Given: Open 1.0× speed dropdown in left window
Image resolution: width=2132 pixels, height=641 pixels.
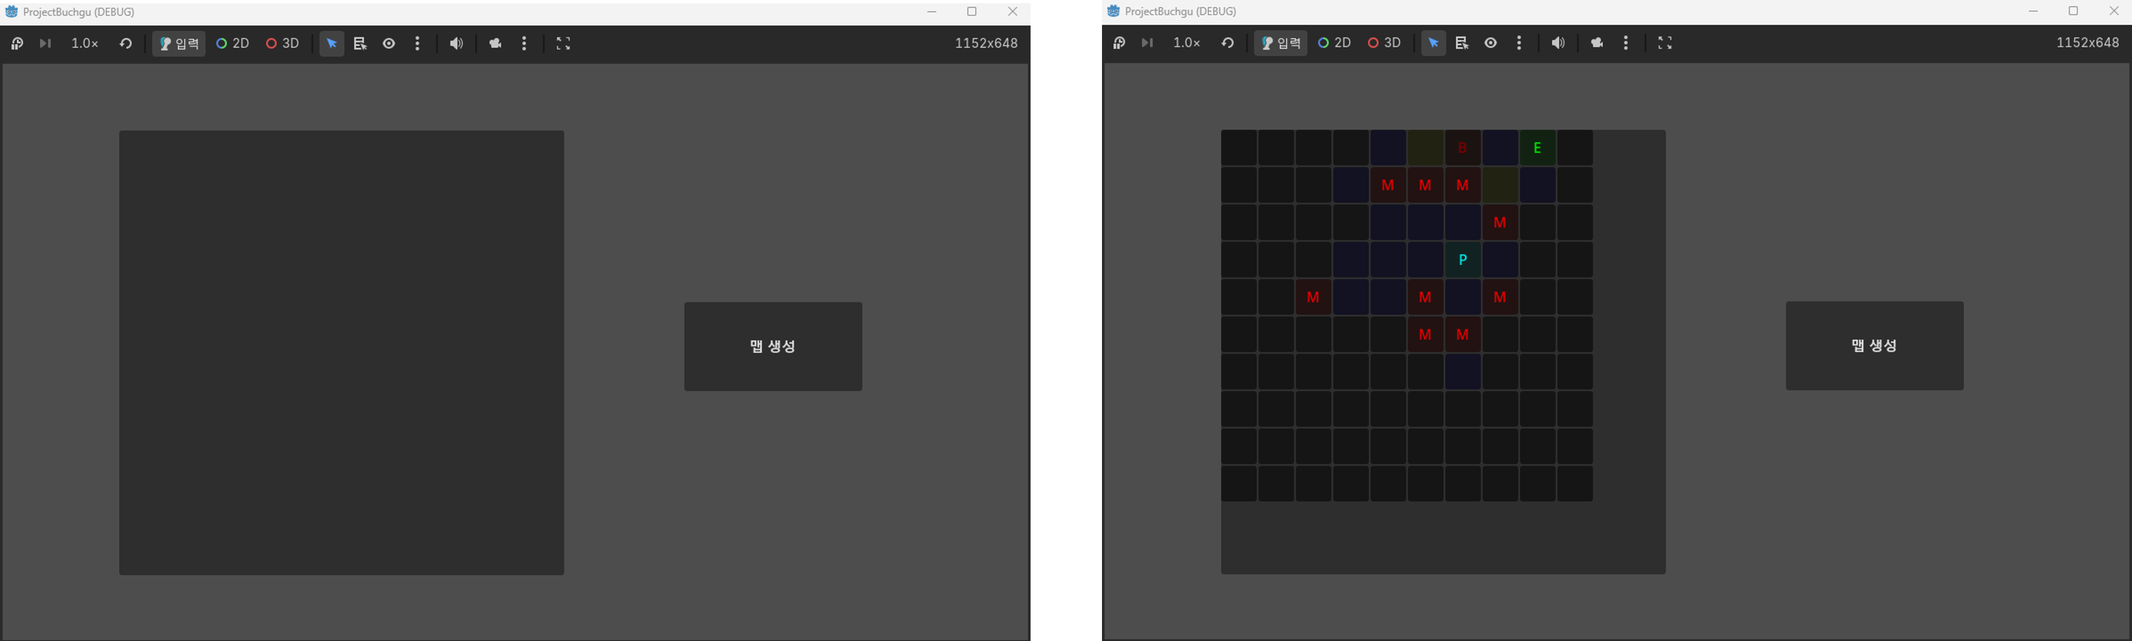Looking at the screenshot, I should [85, 44].
